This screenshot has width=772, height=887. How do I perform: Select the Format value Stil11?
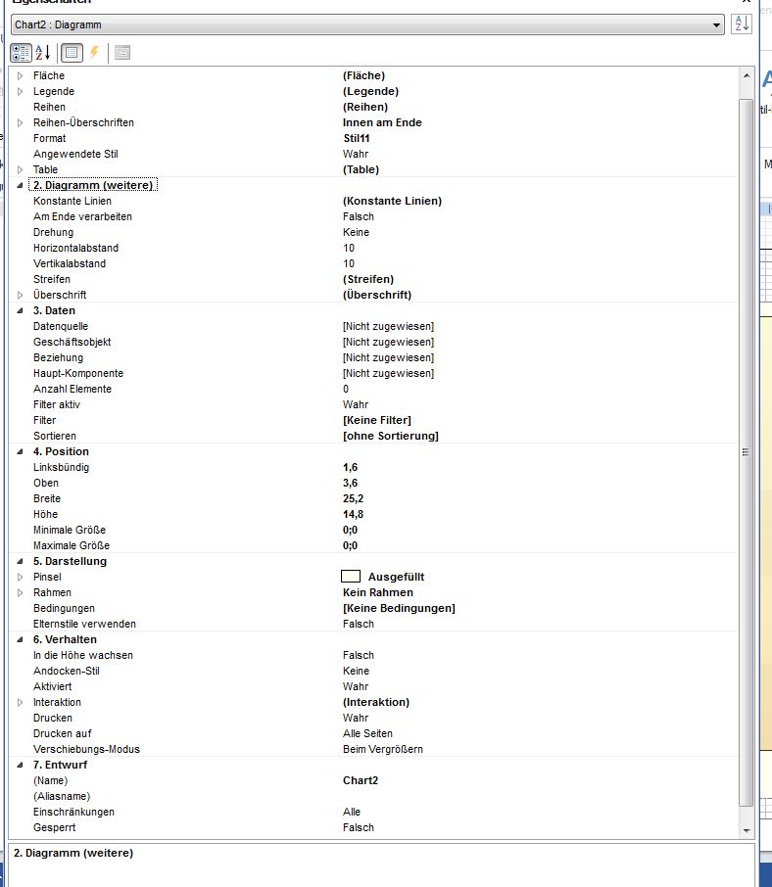point(356,139)
